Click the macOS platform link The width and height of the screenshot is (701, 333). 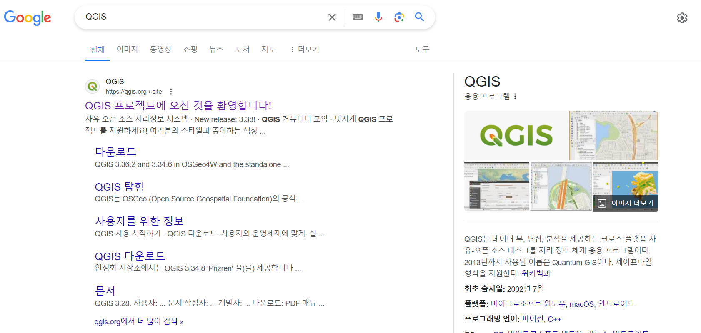coord(581,304)
